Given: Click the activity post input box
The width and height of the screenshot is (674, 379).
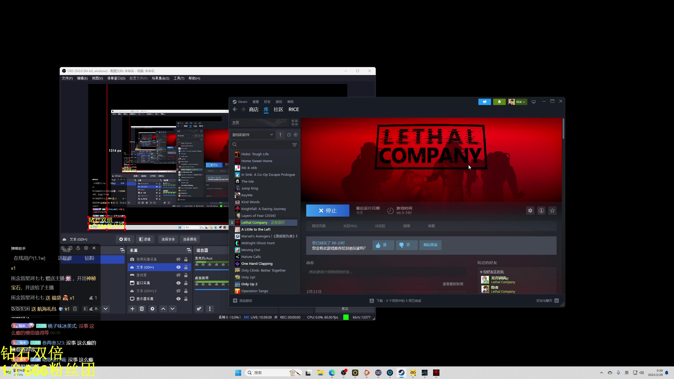Looking at the screenshot, I should [x=386, y=272].
